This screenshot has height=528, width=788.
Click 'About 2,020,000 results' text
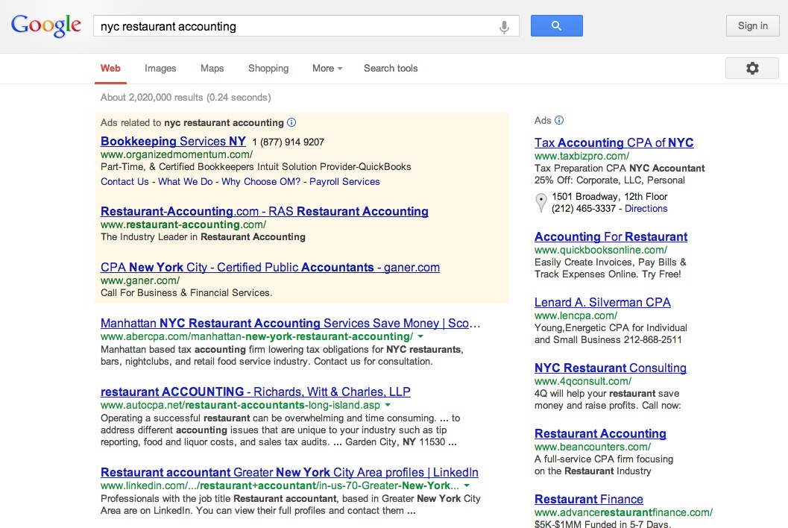click(186, 98)
